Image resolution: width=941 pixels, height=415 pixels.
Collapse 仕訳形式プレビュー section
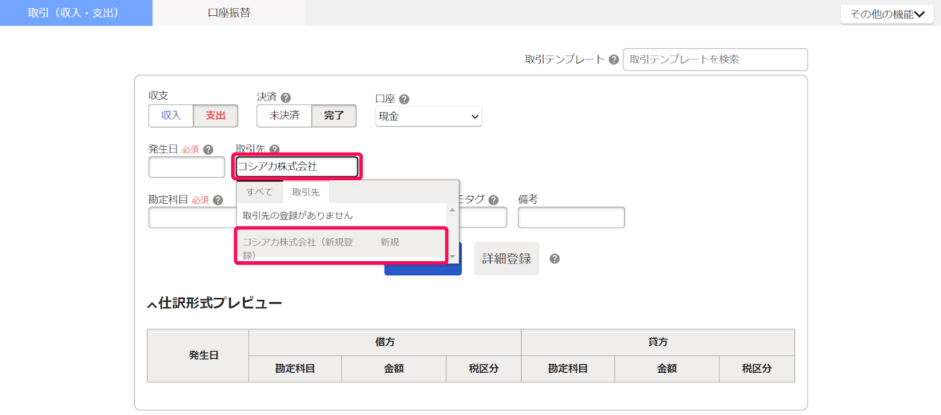[215, 303]
